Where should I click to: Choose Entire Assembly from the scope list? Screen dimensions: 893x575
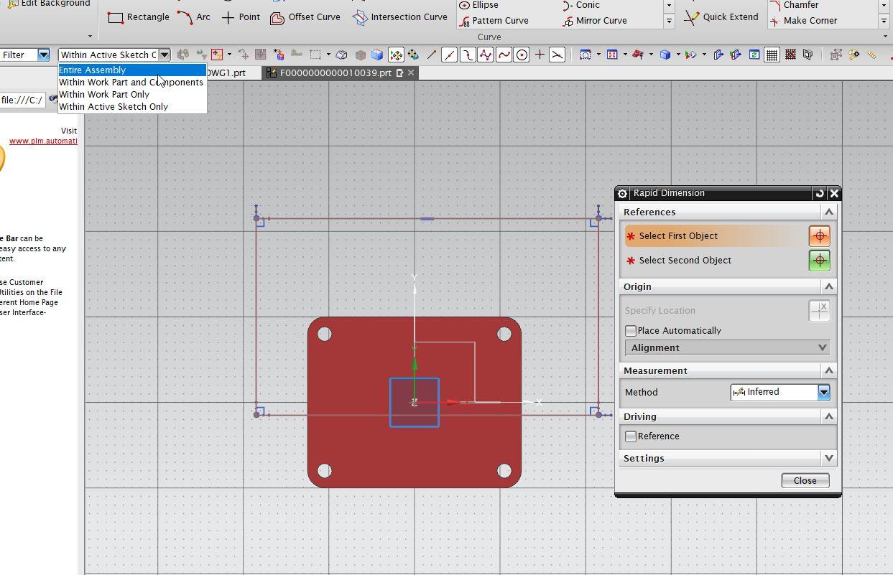(x=93, y=70)
